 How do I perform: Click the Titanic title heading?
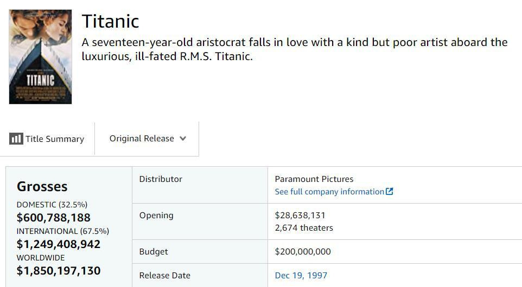pos(111,21)
